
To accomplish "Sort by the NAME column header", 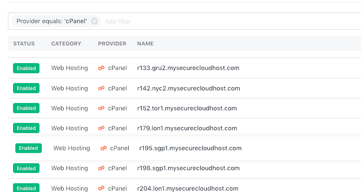I will pyautogui.click(x=145, y=44).
